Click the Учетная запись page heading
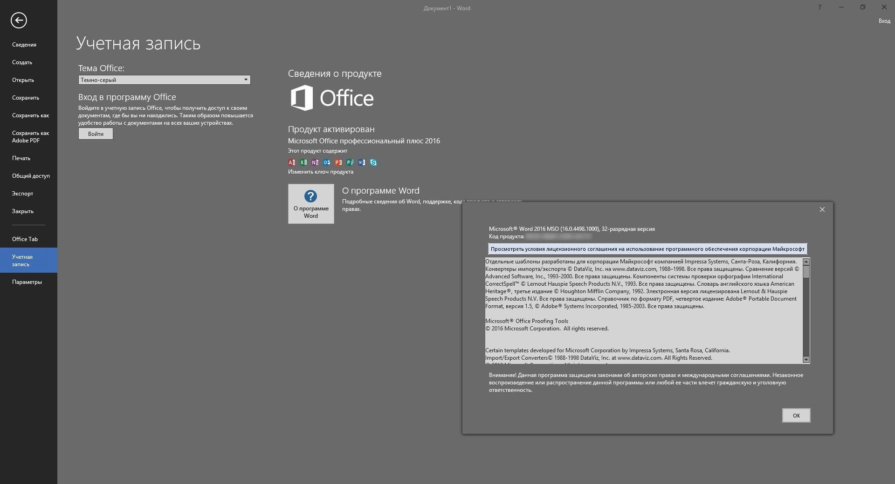The image size is (895, 484). pos(138,43)
